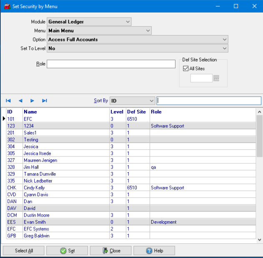This screenshot has height=258, width=263.
Task: Go to first record navigation arrow
Action: click(8, 101)
